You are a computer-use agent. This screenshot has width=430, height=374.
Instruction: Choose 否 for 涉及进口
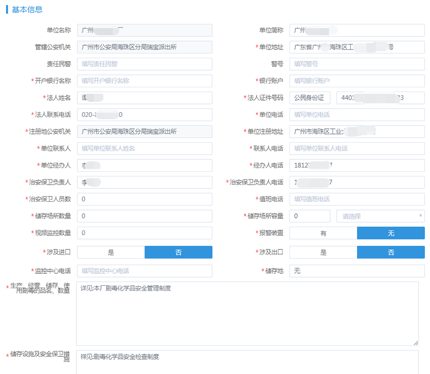tap(178, 252)
